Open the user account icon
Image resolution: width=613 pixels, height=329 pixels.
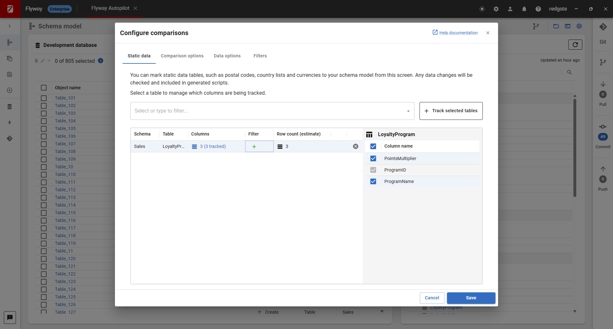click(510, 9)
